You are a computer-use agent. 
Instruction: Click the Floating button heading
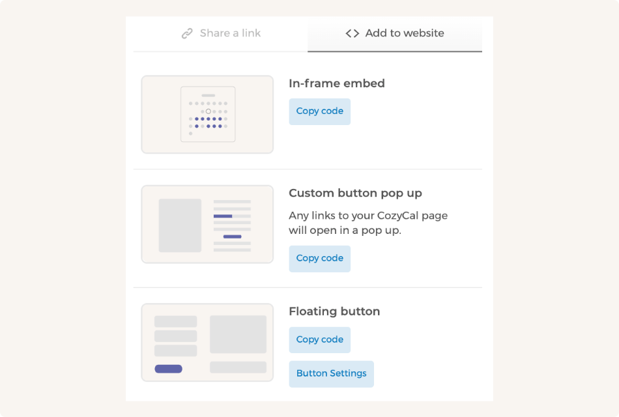click(x=334, y=311)
